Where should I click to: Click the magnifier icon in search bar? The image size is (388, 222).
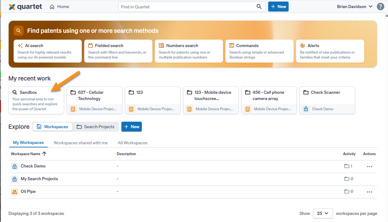[x=259, y=7]
